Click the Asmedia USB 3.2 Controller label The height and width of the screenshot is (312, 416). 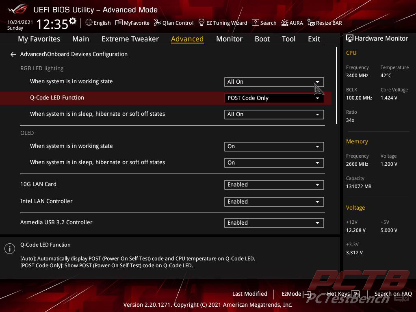[x=56, y=222]
